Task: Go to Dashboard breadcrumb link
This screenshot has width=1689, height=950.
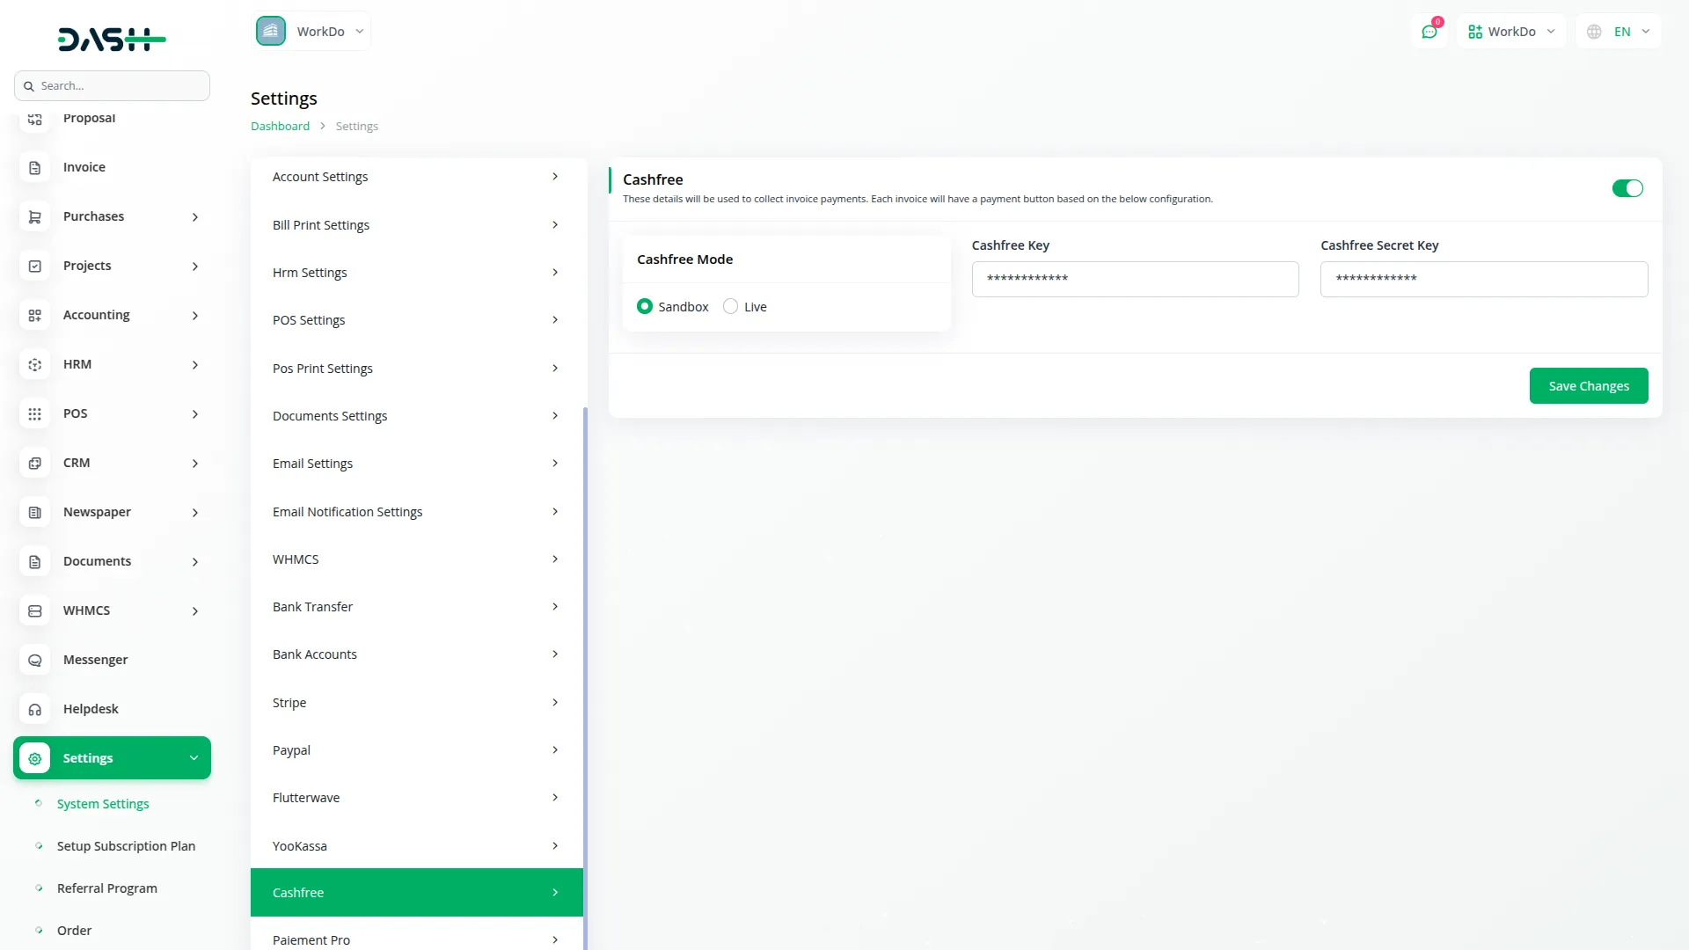Action: (280, 126)
